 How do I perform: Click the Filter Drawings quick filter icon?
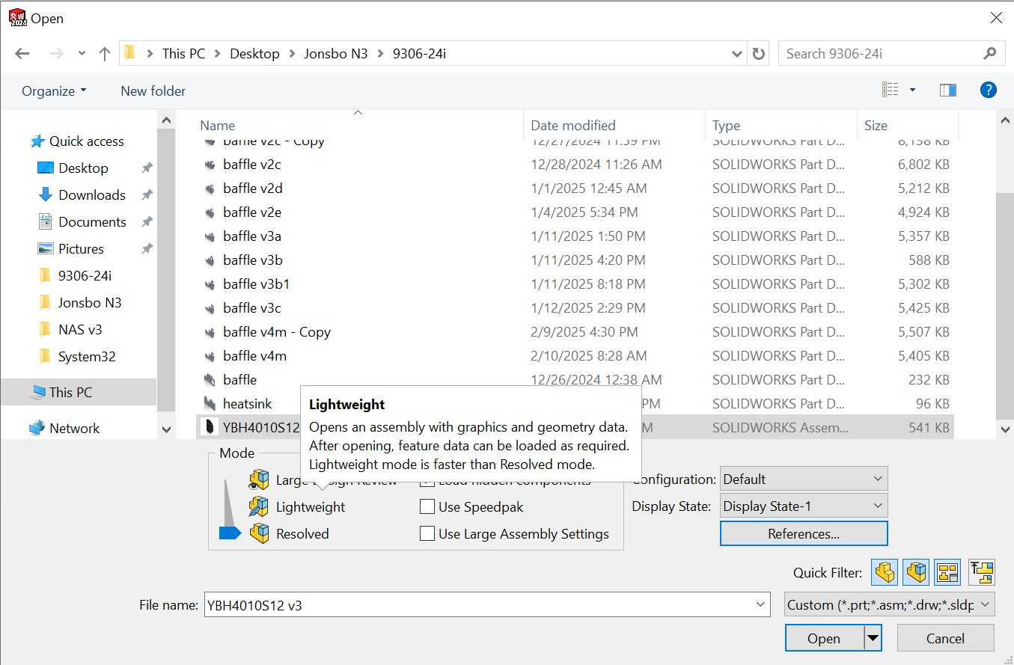click(947, 571)
